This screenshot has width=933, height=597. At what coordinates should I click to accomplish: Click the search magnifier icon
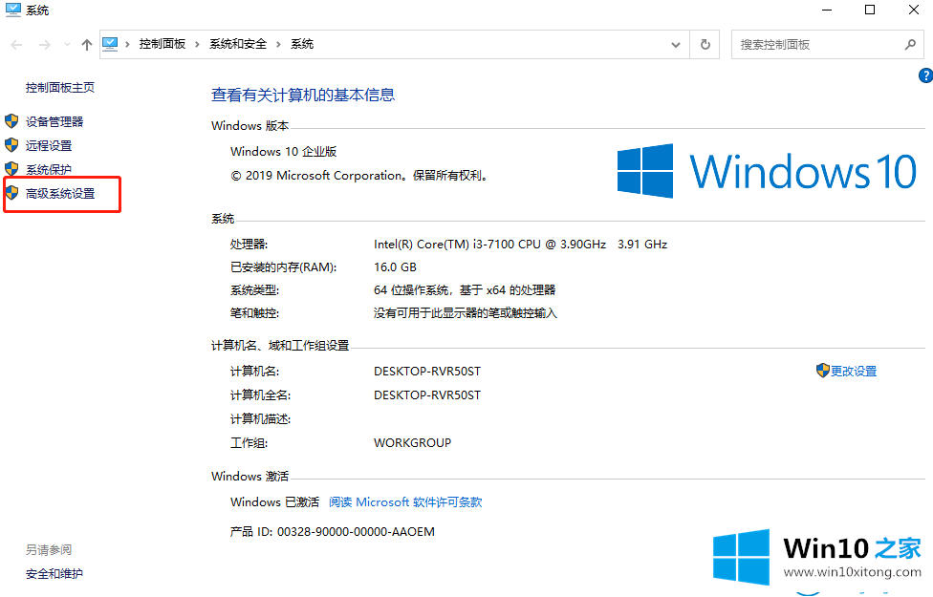(x=910, y=45)
